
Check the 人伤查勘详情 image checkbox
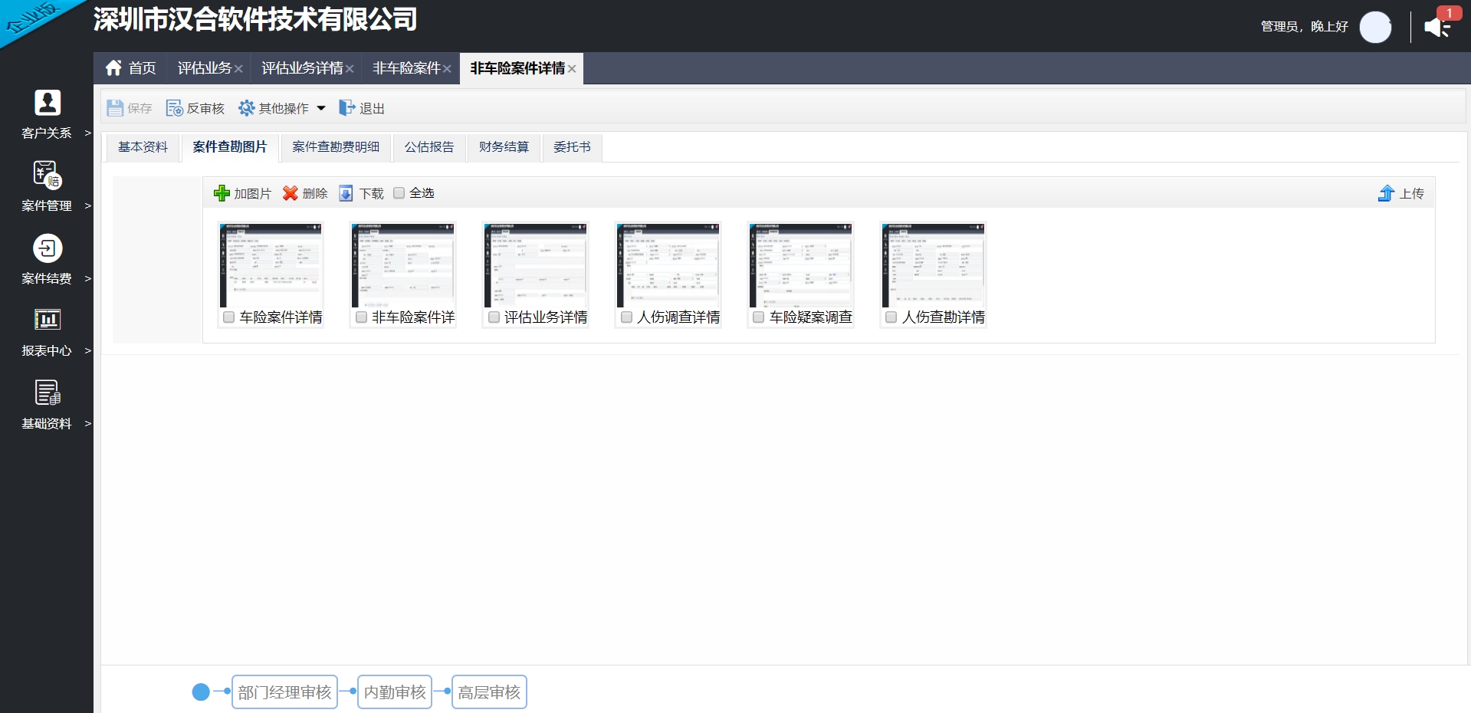891,317
